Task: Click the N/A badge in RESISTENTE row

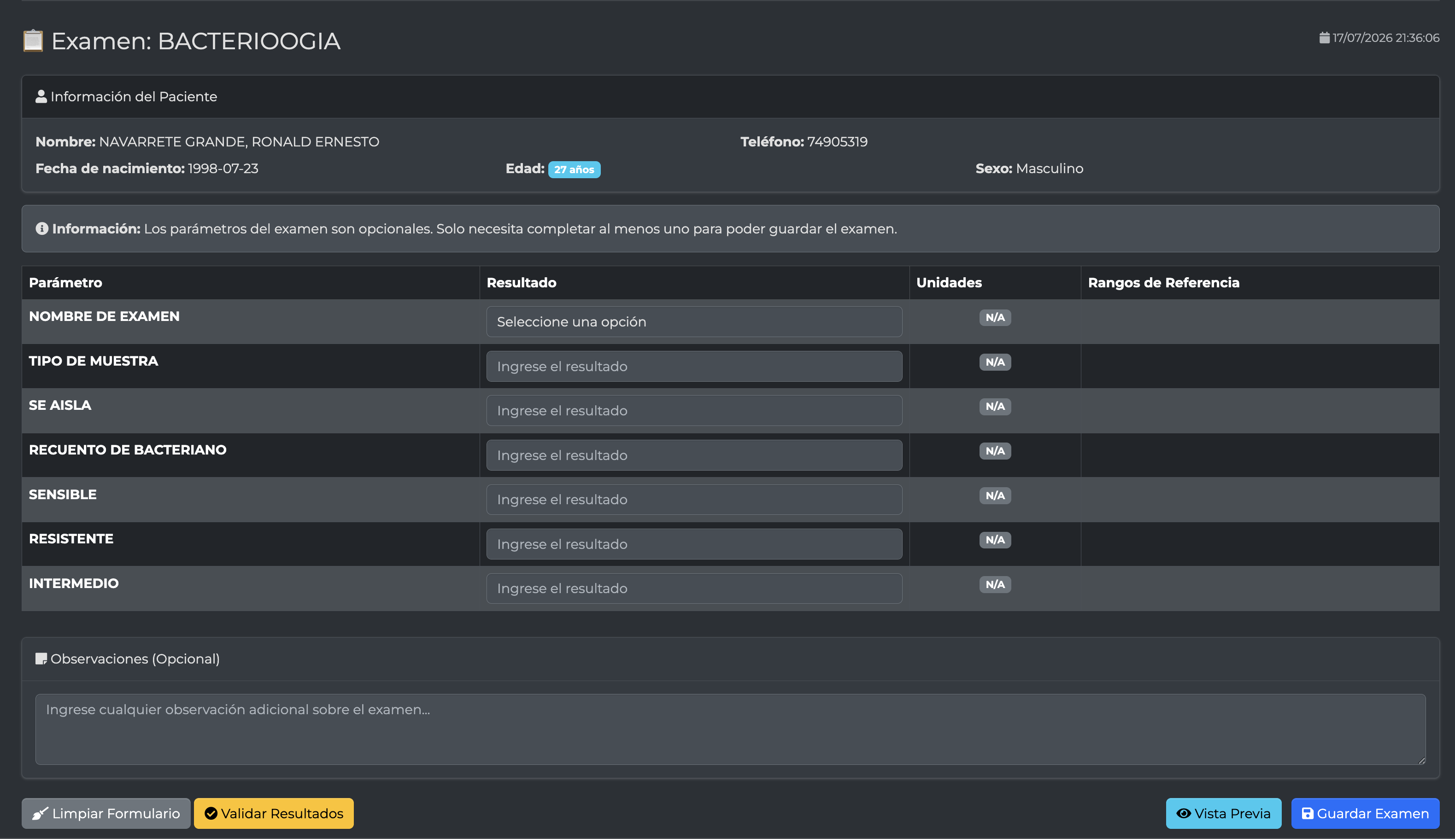Action: [x=995, y=540]
